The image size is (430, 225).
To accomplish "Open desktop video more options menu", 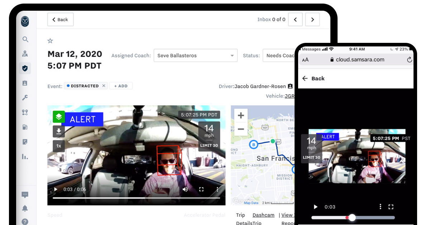I will point(218,189).
